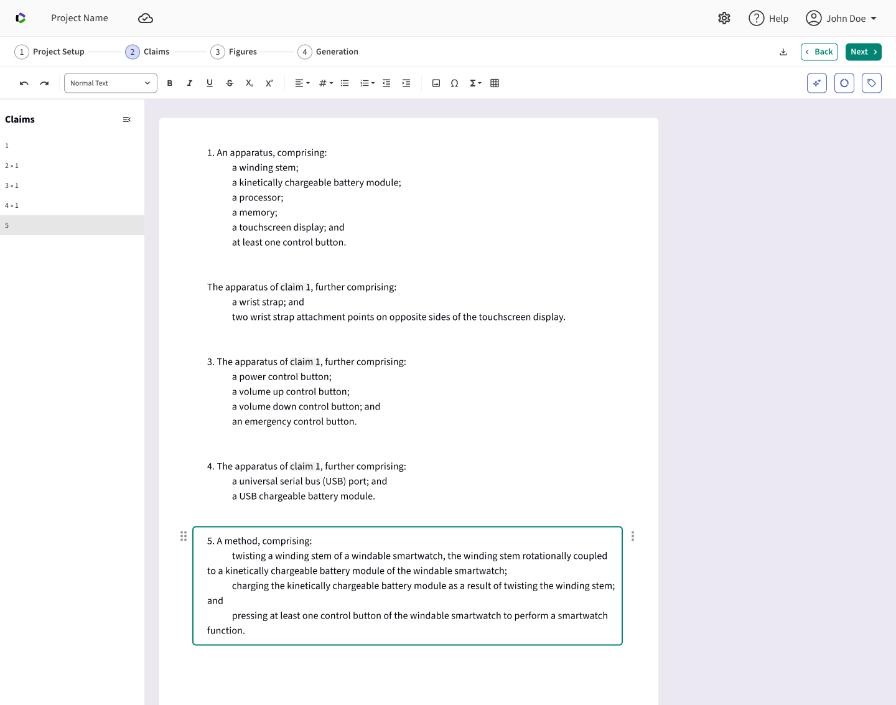Open the Help menu

[768, 19]
